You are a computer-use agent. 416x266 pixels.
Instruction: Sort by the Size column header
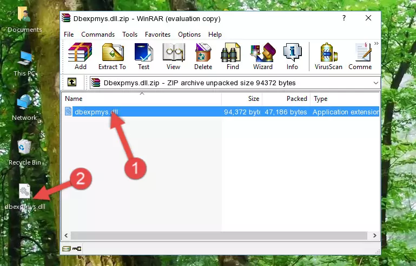click(242, 99)
